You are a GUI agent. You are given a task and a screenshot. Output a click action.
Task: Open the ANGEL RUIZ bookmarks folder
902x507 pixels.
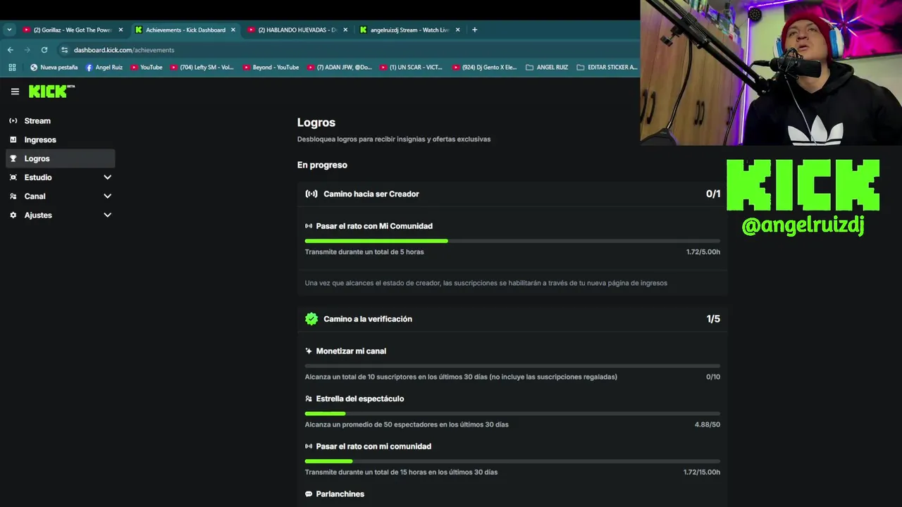pyautogui.click(x=547, y=68)
